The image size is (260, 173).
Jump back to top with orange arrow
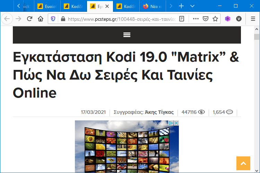click(x=243, y=163)
